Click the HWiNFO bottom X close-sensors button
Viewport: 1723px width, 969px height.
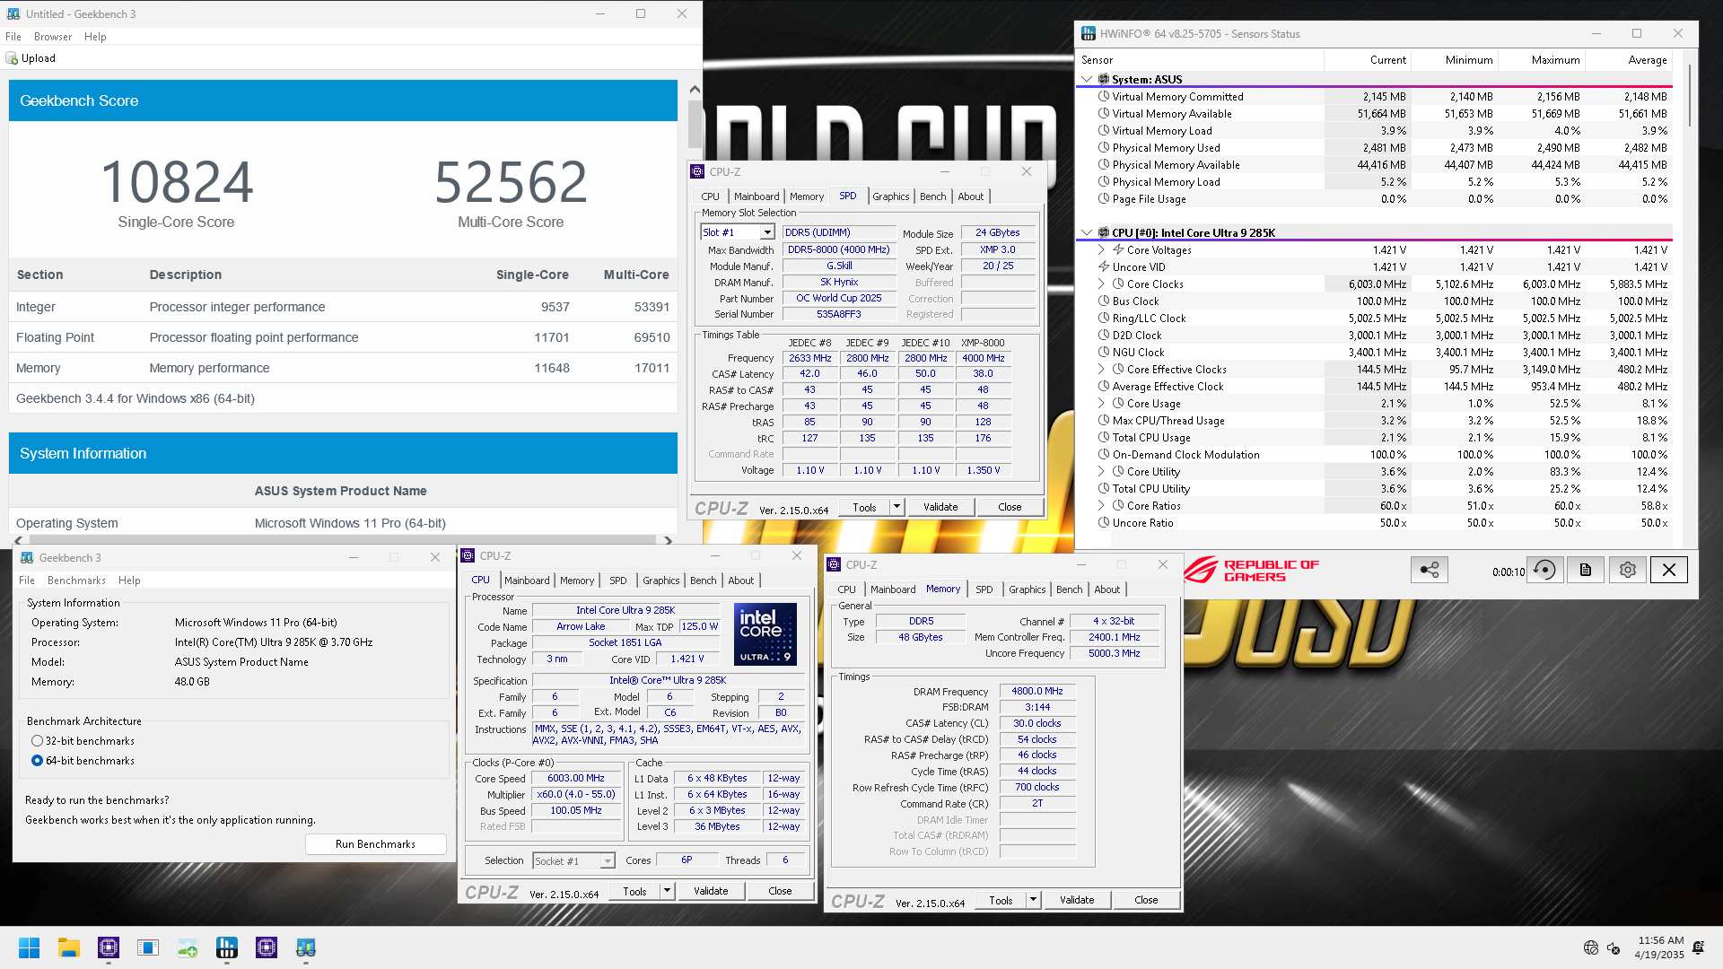(1669, 570)
